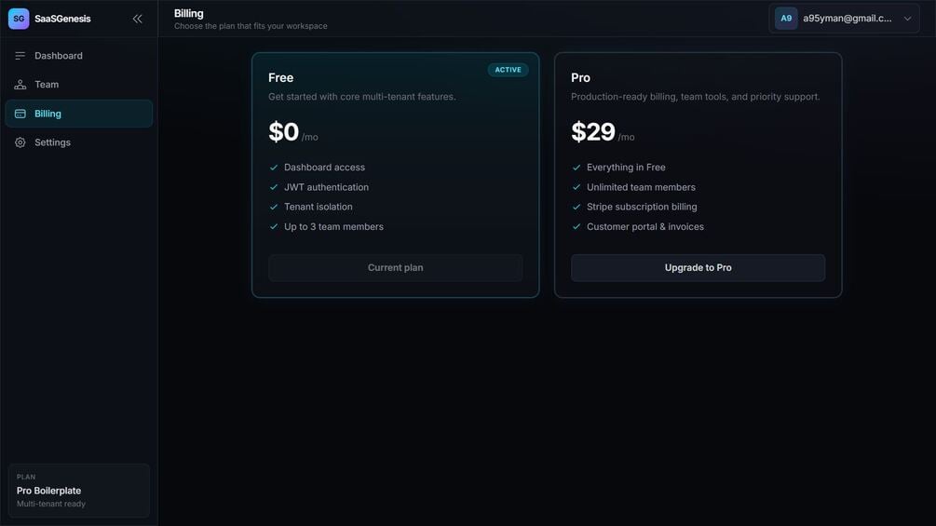Expand the account dropdown chevron

click(907, 19)
